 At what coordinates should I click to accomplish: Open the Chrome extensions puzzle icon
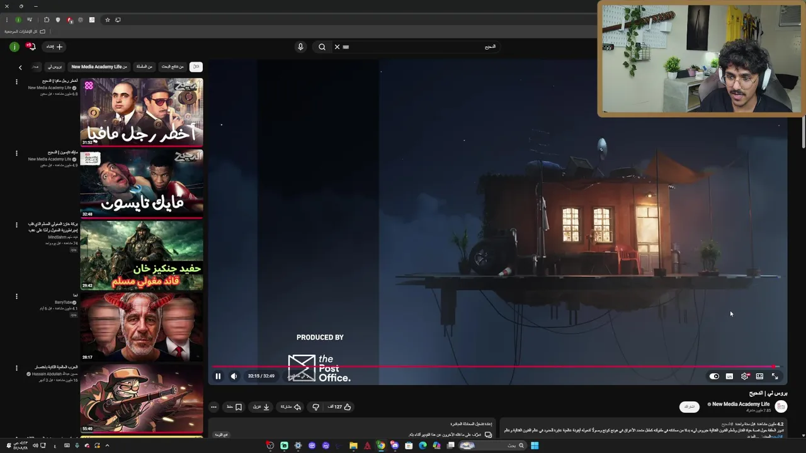47,20
